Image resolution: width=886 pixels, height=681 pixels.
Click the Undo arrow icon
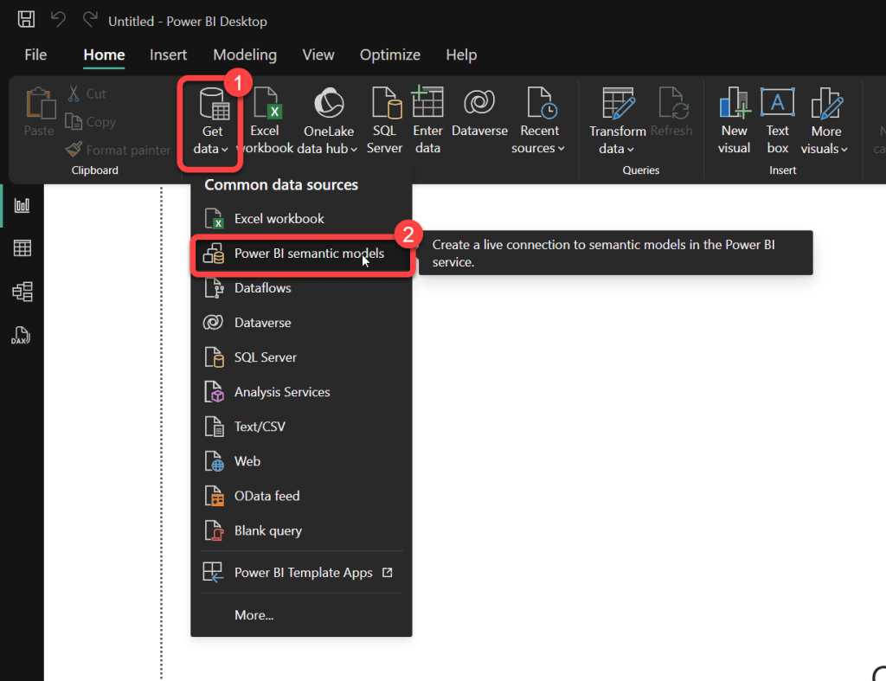click(58, 20)
